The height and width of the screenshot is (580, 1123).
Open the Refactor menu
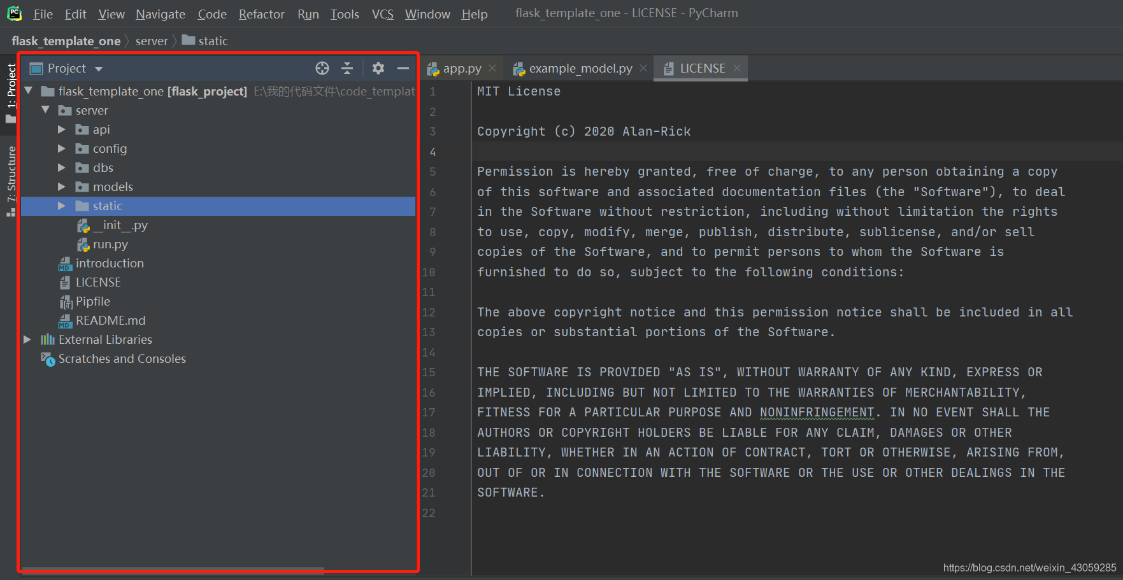coord(262,14)
